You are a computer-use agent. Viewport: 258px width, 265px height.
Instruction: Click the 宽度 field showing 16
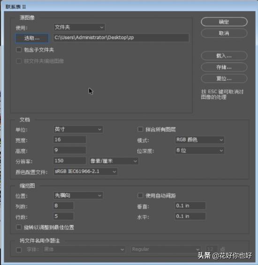click(x=69, y=140)
